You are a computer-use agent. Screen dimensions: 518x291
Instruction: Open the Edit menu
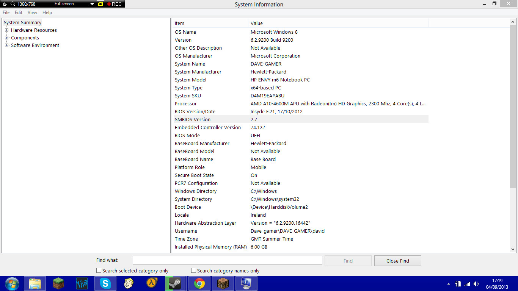(19, 13)
